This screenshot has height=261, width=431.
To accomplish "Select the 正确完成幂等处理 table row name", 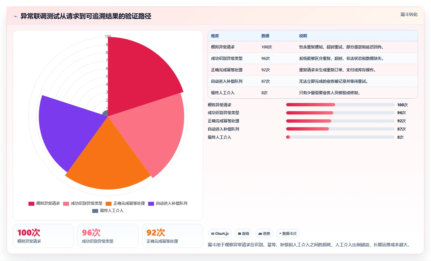I will 227,70.
